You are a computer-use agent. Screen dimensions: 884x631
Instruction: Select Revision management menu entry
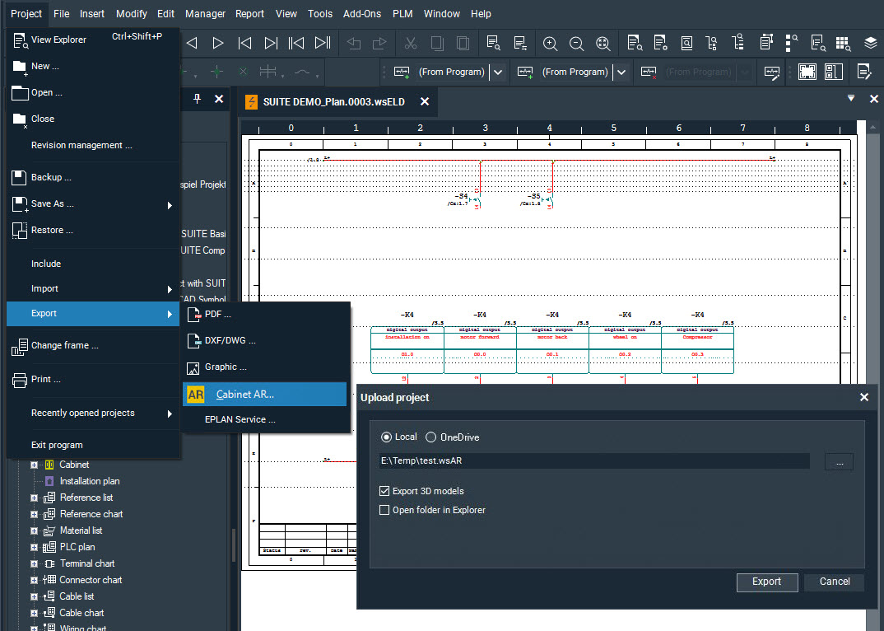pos(93,145)
